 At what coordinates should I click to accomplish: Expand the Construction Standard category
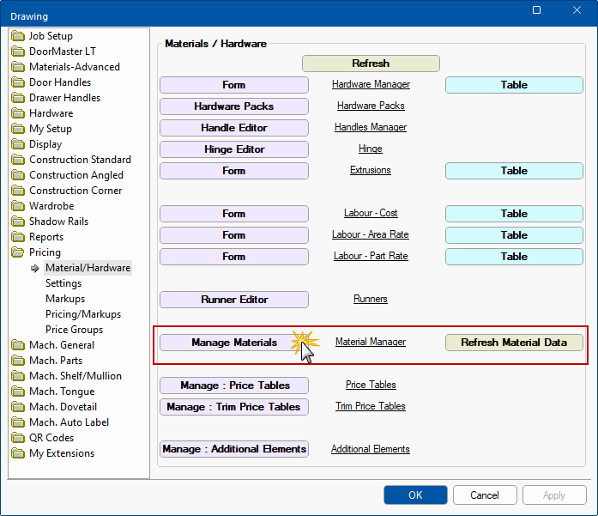click(x=80, y=160)
